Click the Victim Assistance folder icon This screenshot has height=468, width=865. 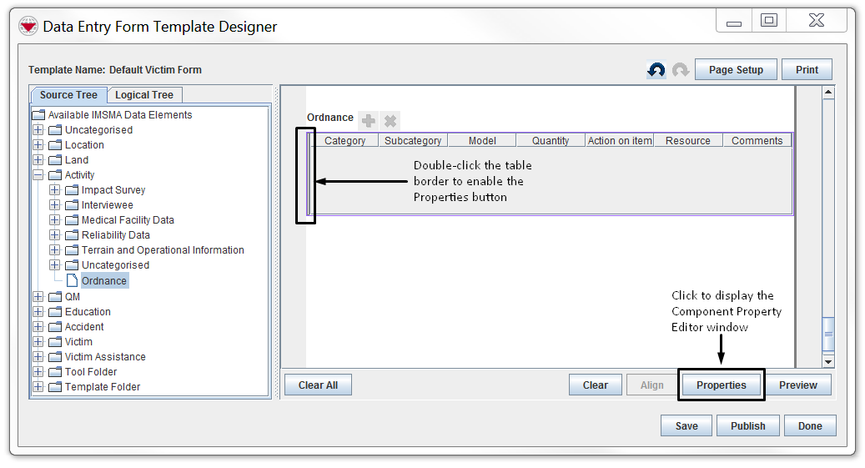(55, 357)
